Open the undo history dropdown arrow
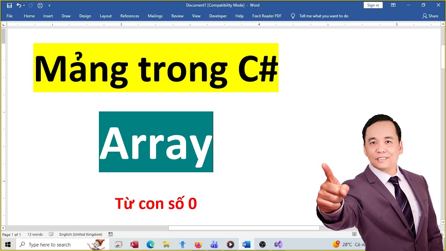The image size is (446, 251). click(24, 5)
